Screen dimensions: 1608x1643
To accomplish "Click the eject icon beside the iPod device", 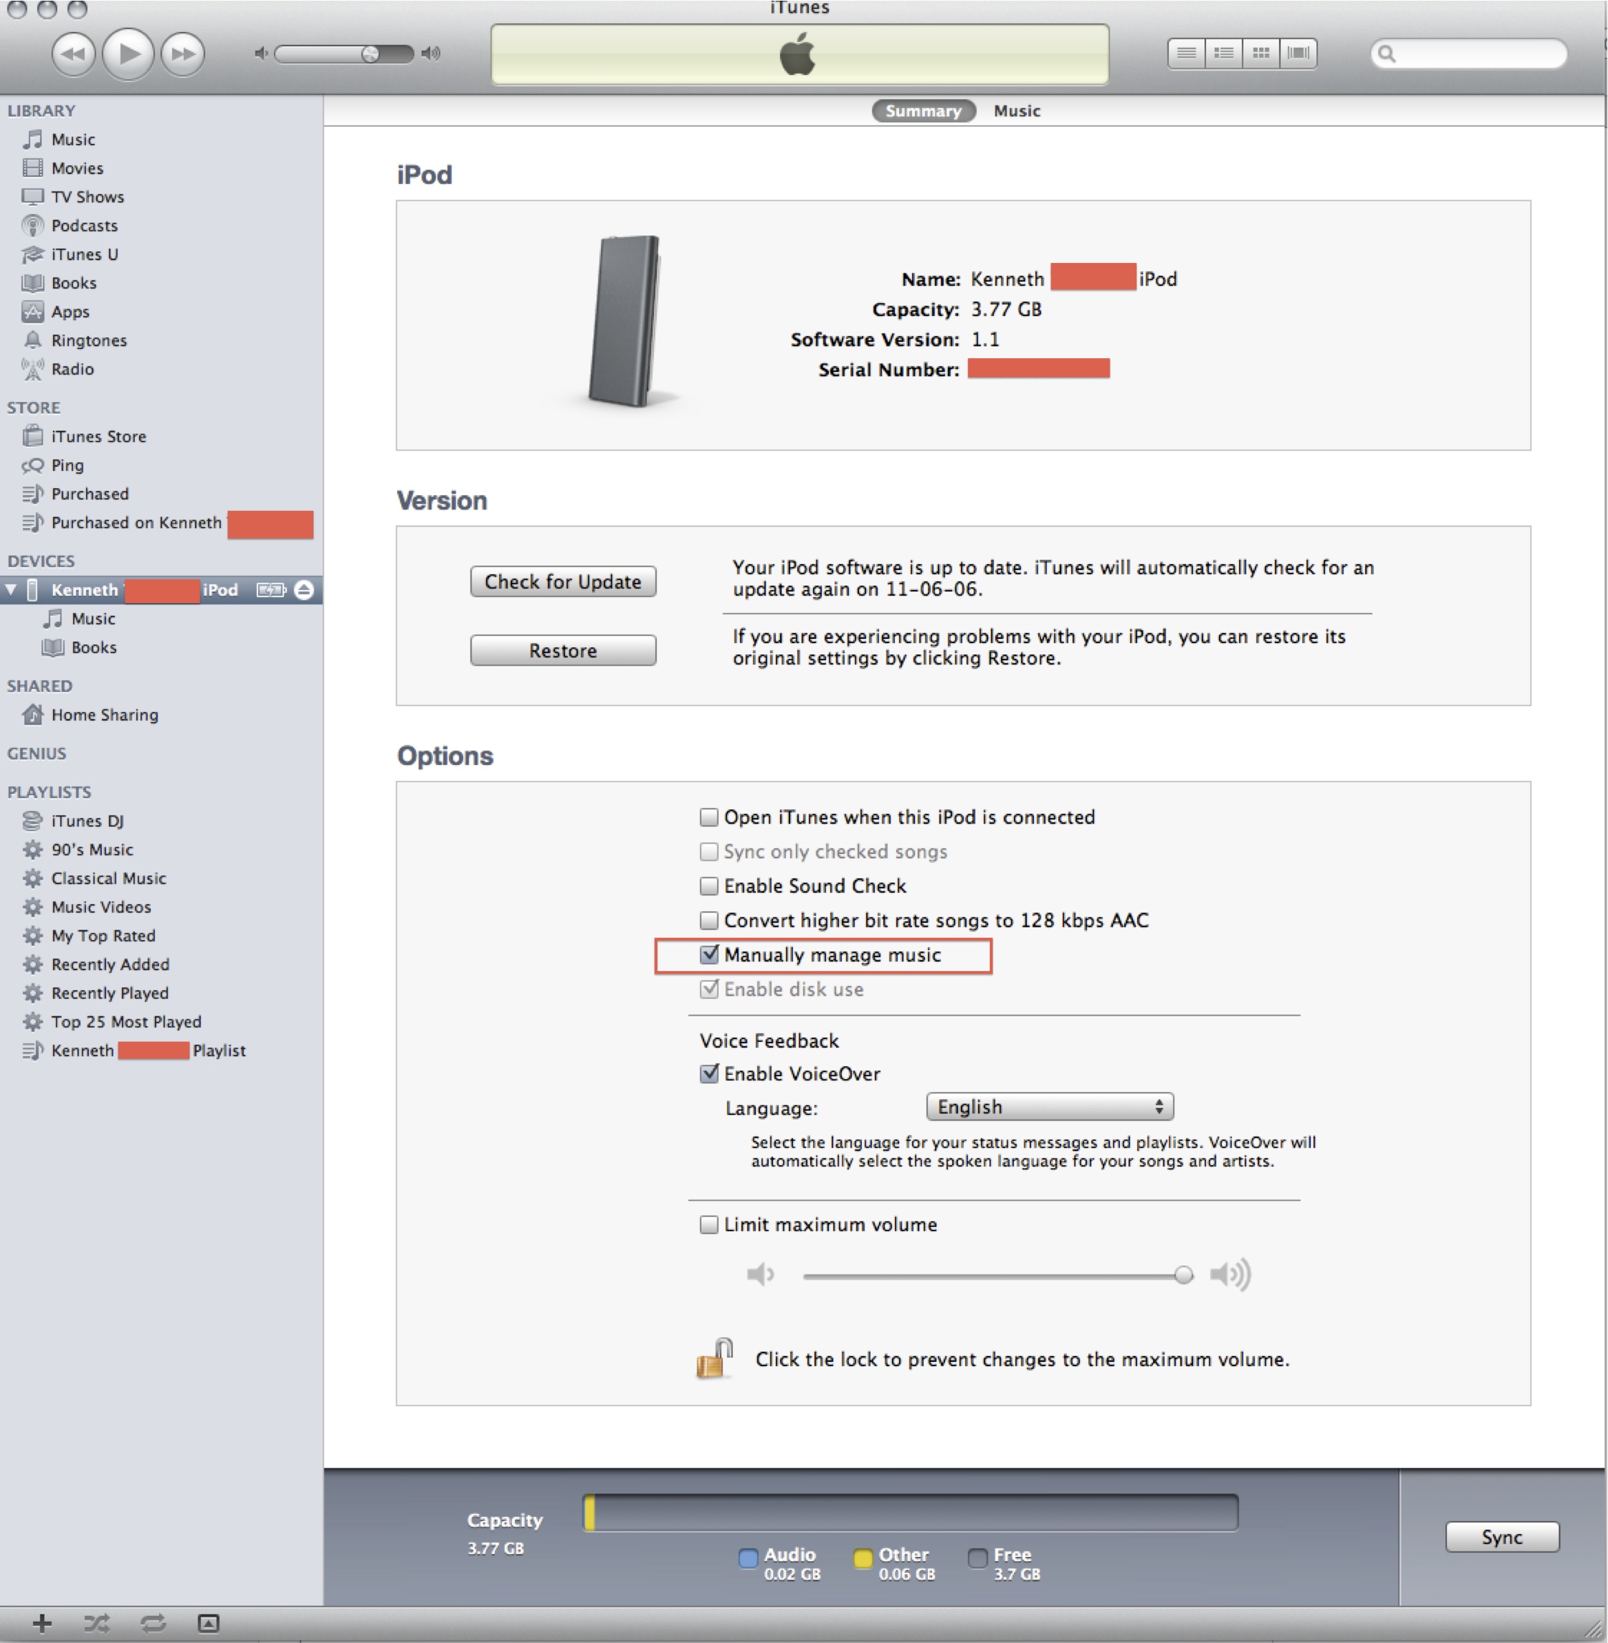I will coord(304,589).
